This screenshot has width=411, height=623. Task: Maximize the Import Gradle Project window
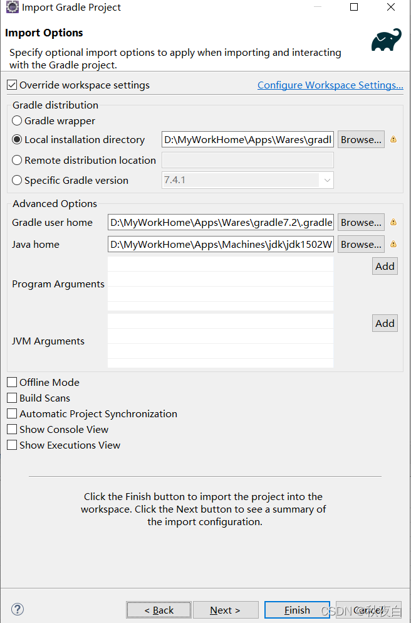(354, 7)
